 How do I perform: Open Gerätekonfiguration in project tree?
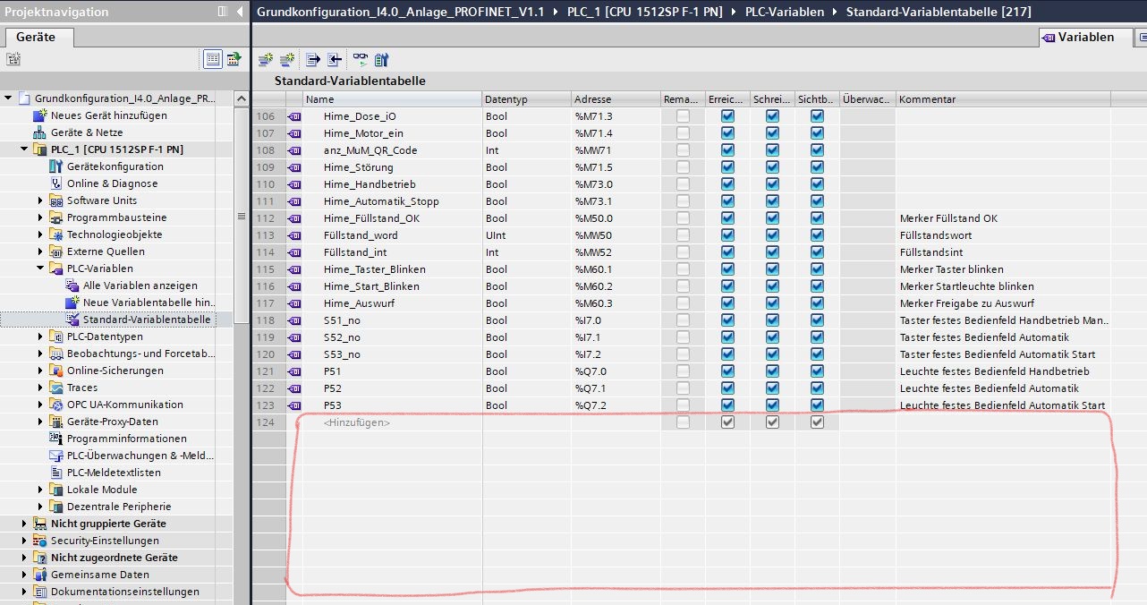tap(115, 166)
